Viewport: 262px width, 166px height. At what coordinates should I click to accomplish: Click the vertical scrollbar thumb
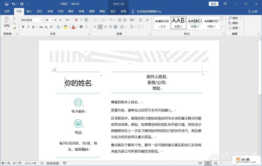pos(260,67)
